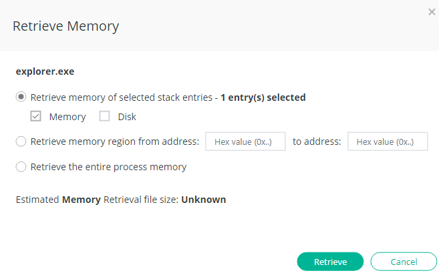The image size is (439, 279).
Task: Click 'Retrieve memory of selected stack entries' label
Action: (x=122, y=97)
